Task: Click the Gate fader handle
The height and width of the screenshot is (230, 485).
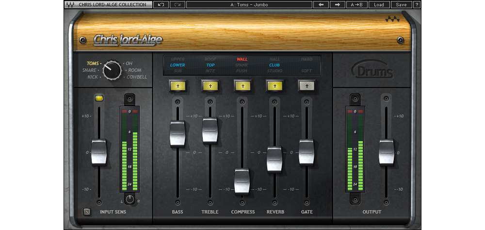Action: (x=307, y=152)
